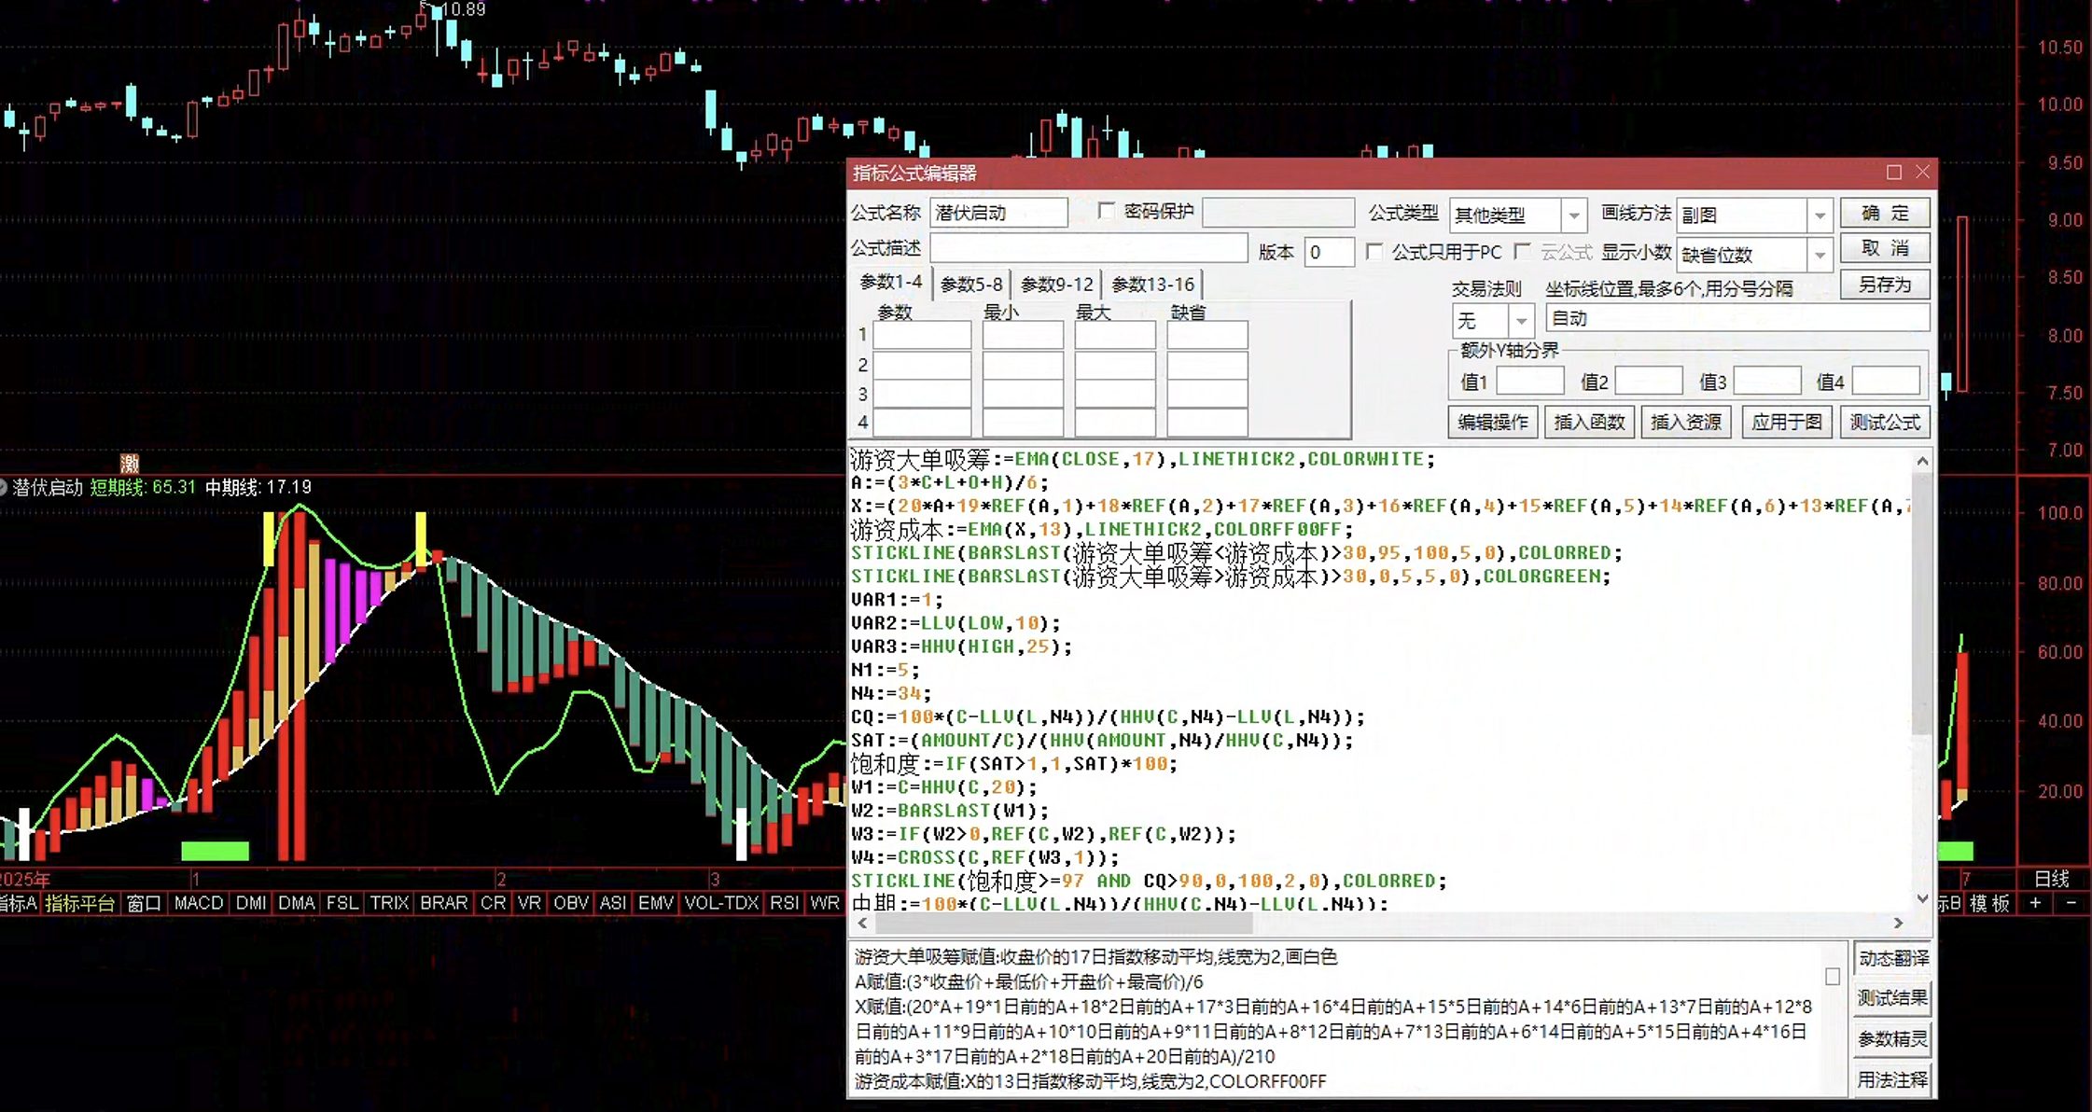Select the VOL-TDX indicator tab
2092x1112 pixels.
(721, 903)
